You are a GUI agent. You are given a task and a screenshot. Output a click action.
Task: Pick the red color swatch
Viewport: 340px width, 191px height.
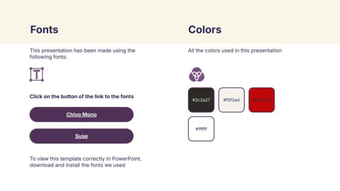tap(262, 100)
